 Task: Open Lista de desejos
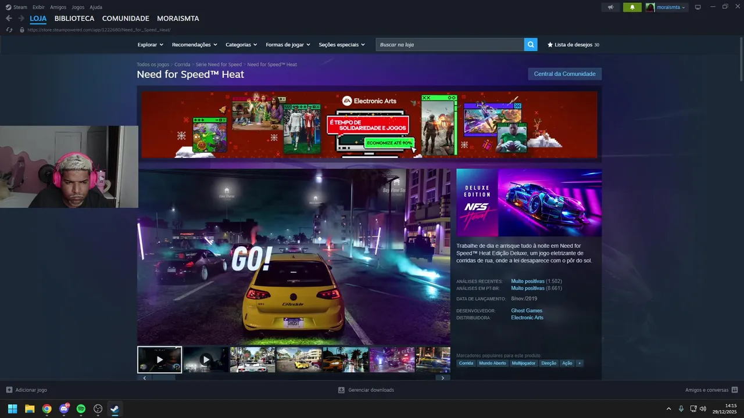(573, 45)
